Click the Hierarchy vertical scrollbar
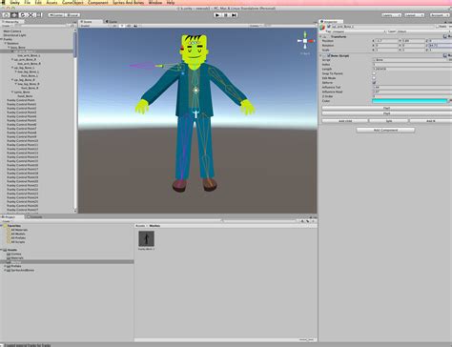The height and width of the screenshot is (347, 452). tap(75, 44)
